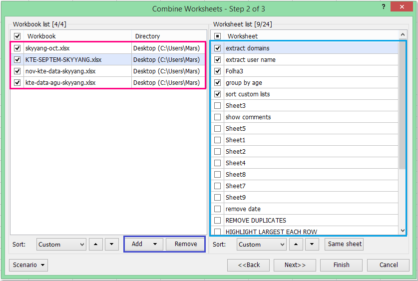Open the Add dropdown arrow

(x=155, y=244)
